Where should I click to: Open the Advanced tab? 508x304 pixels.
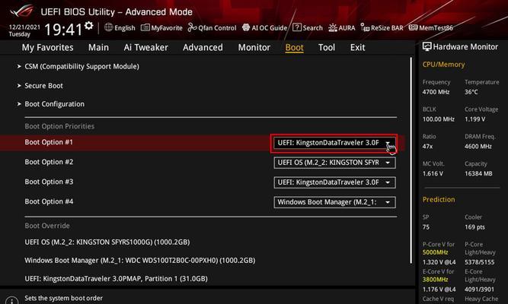(x=203, y=48)
